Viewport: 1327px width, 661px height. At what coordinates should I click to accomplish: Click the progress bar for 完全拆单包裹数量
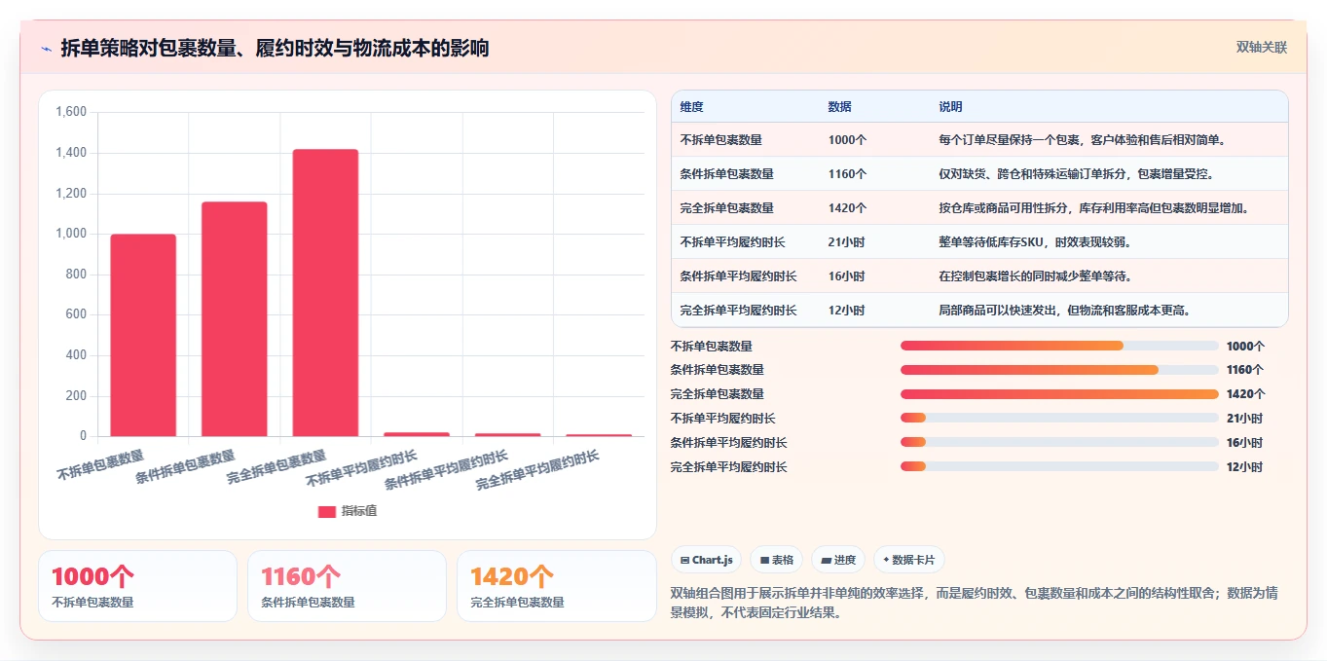click(1059, 394)
